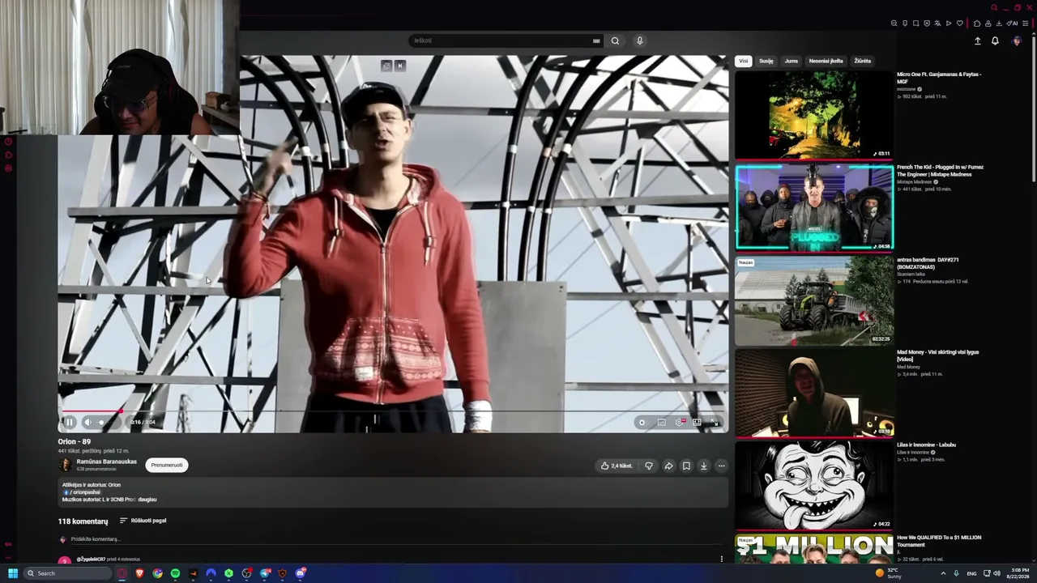1037x583 pixels.
Task: Select the Neseniai įkelta filter chip
Action: coord(826,61)
